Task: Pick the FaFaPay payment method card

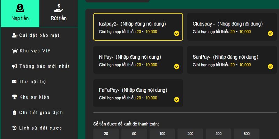Action: [x=138, y=93]
